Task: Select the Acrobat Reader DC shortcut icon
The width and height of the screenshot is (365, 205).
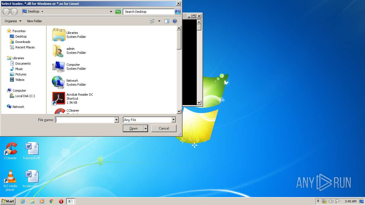Action: tap(59, 99)
